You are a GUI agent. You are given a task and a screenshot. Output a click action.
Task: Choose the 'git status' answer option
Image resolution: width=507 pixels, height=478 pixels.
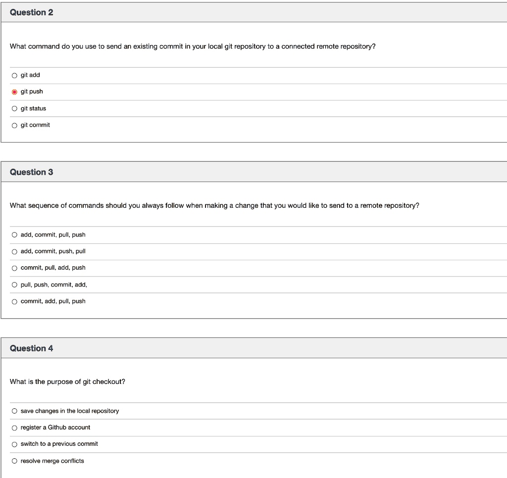click(14, 108)
